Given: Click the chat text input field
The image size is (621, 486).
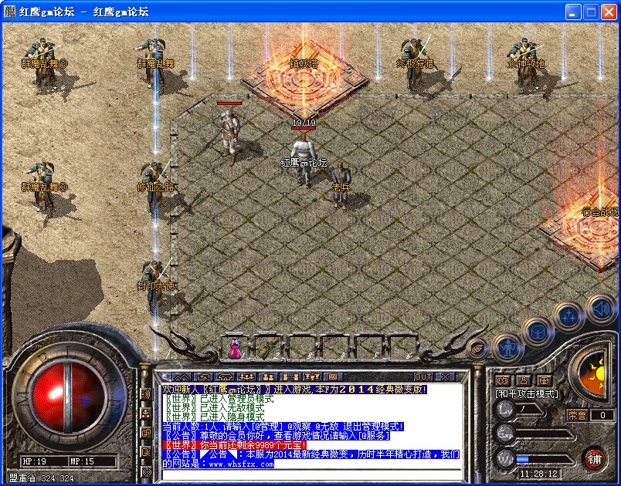Looking at the screenshot, I should pos(309,474).
